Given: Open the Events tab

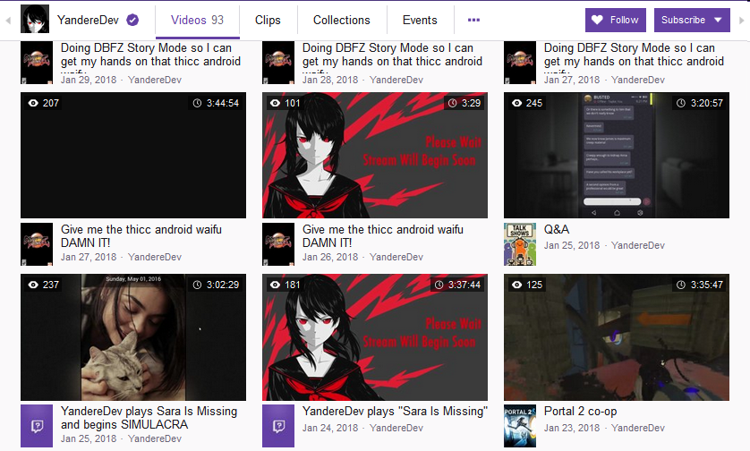Looking at the screenshot, I should point(420,20).
